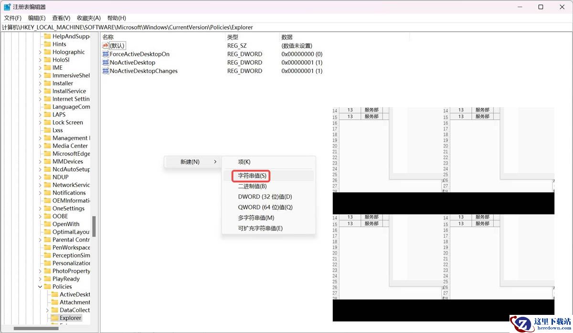Screen dimensions: 573x333
Task: Click the NoActiveDesktopChanges DWORD icon
Action: pyautogui.click(x=106, y=71)
